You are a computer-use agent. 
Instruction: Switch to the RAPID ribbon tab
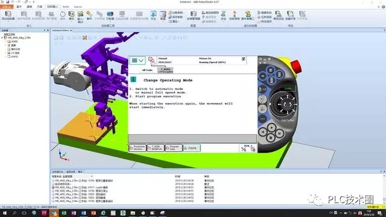coord(66,7)
